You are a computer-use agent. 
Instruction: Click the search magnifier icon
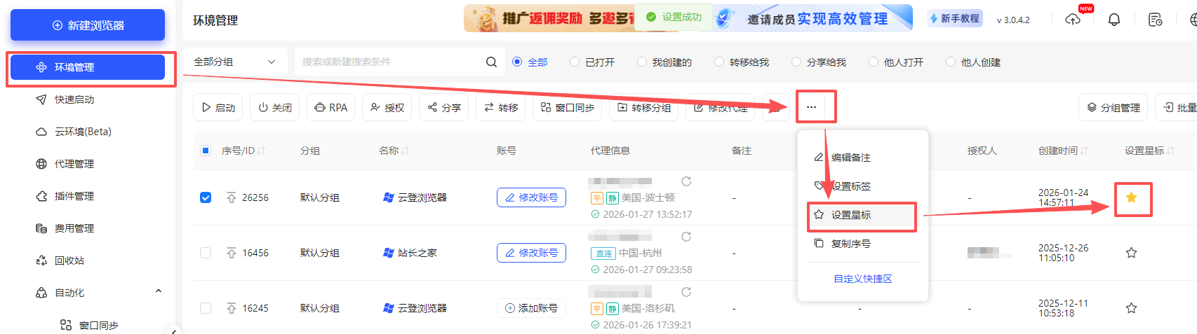click(x=491, y=62)
